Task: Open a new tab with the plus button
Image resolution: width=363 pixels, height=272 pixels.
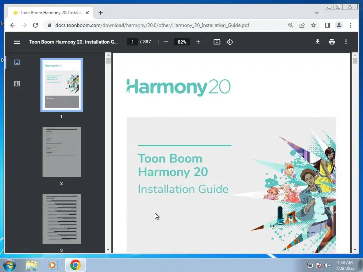Action: pyautogui.click(x=100, y=13)
